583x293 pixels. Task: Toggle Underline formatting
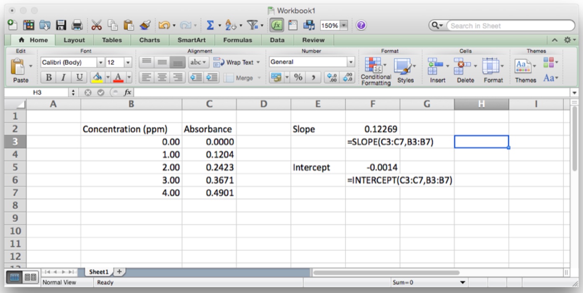click(78, 77)
